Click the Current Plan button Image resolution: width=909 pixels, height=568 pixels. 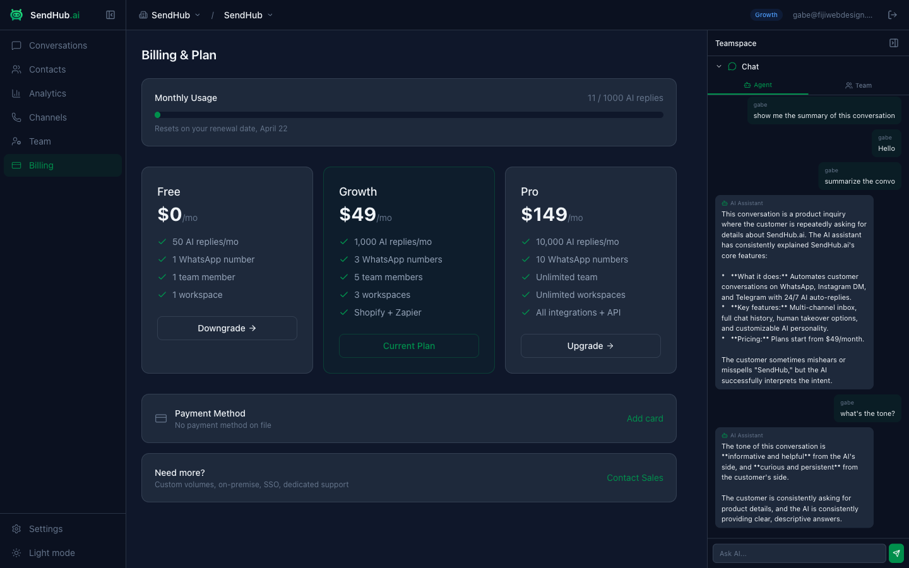click(409, 346)
